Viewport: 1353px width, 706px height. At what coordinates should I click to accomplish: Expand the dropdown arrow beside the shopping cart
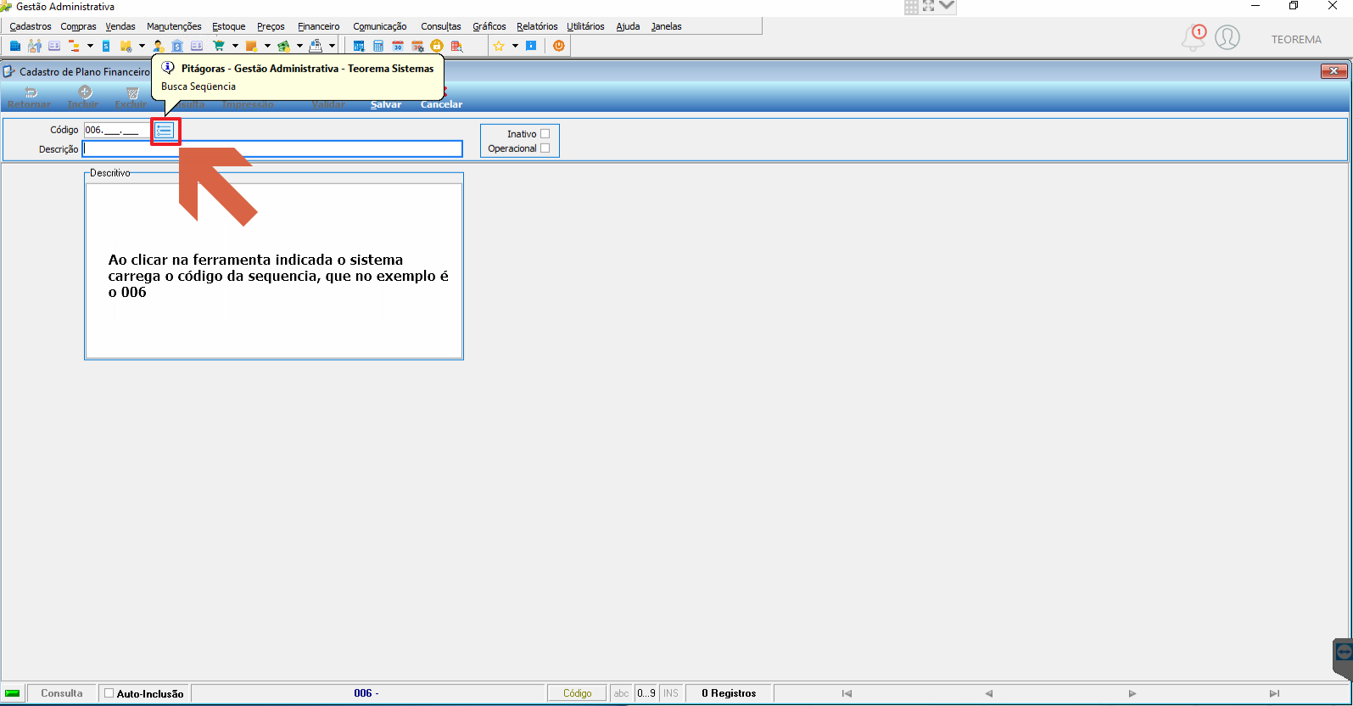(235, 46)
